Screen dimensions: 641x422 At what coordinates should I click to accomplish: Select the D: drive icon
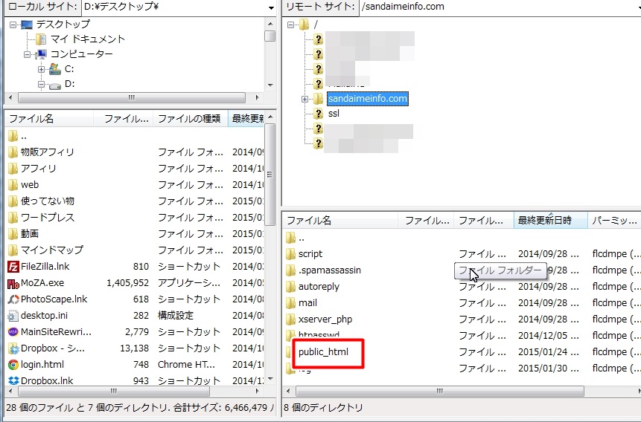click(x=55, y=85)
